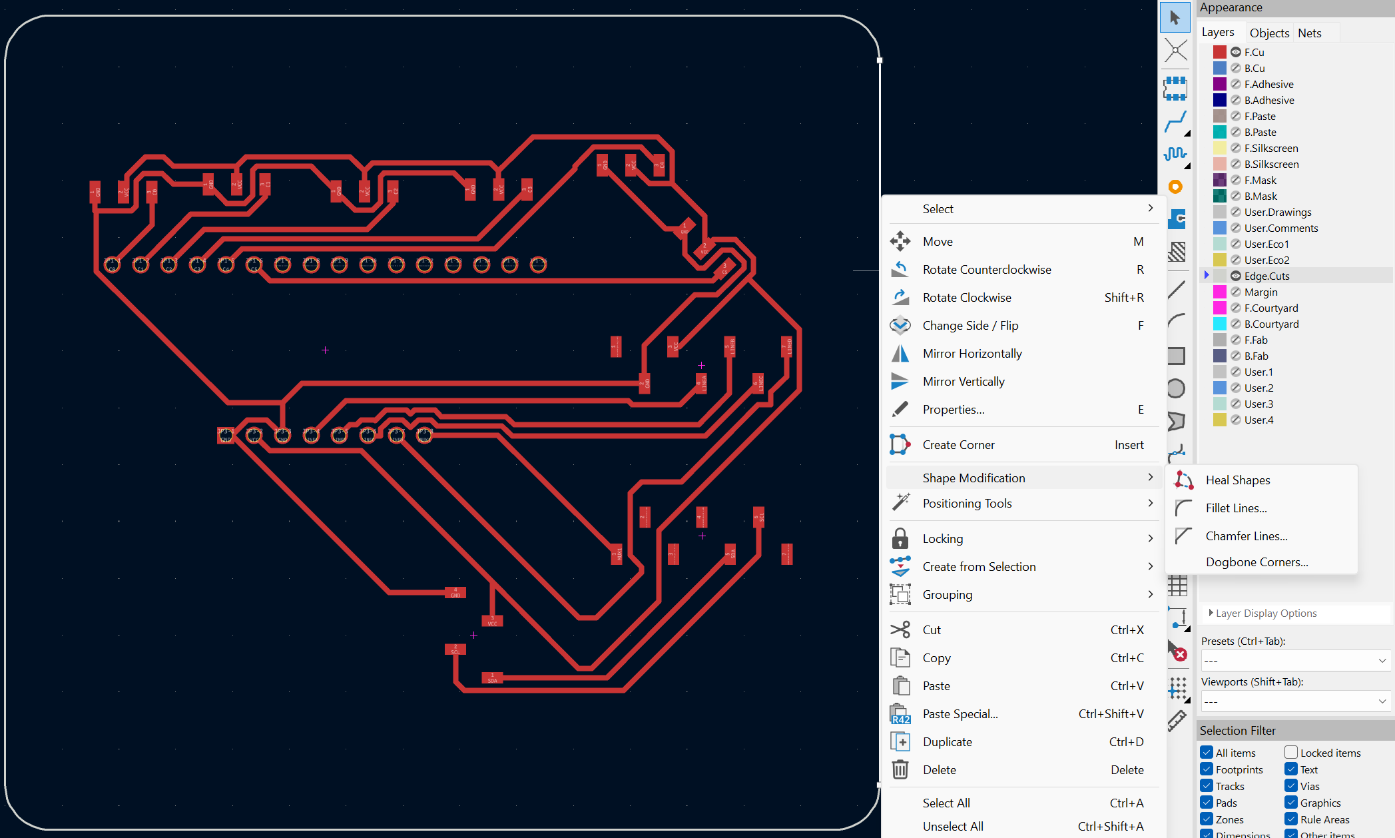Open the Viewports dropdown

(x=1295, y=701)
